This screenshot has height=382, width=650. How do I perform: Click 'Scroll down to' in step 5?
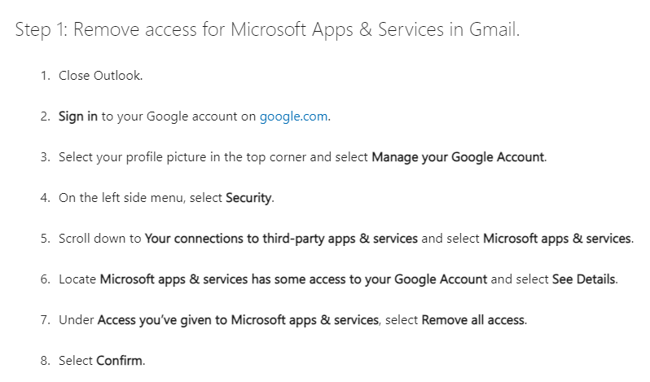pyautogui.click(x=99, y=239)
